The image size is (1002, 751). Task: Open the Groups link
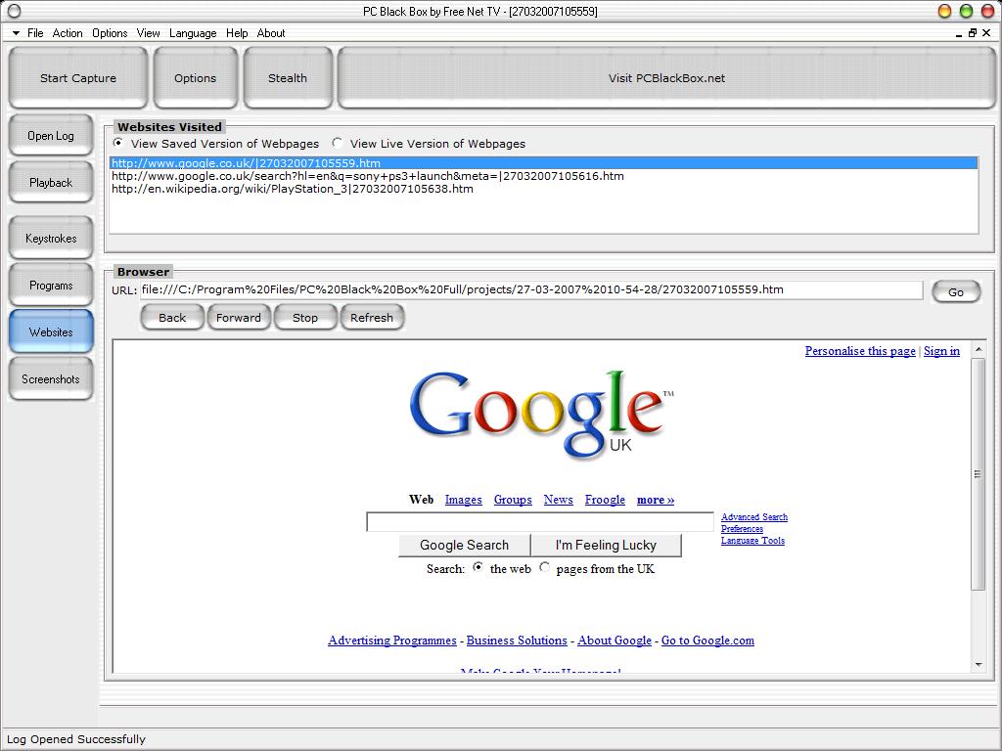(513, 500)
